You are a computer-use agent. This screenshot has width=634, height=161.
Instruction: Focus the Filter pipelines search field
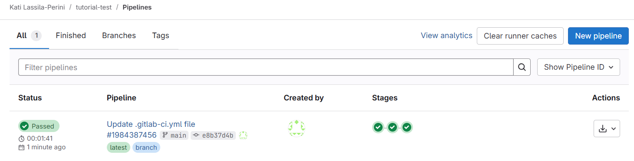[266, 67]
